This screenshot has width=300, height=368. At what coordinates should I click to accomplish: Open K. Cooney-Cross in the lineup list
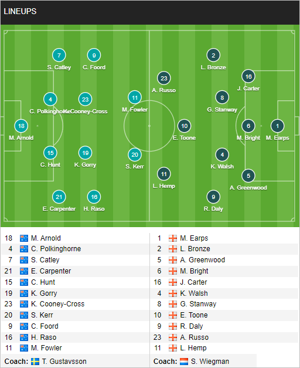pyautogui.click(x=57, y=304)
